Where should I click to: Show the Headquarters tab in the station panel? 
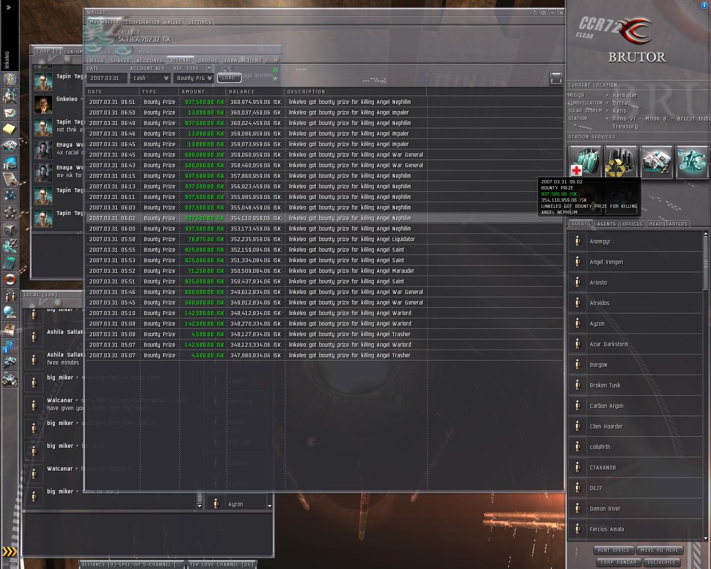tap(668, 224)
